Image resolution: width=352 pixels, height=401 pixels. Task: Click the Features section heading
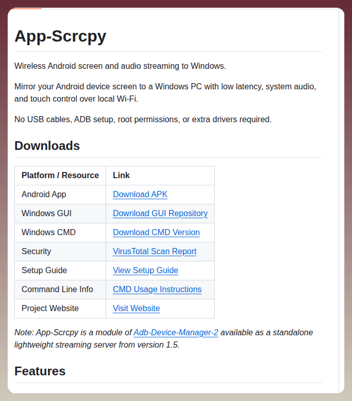click(x=40, y=371)
